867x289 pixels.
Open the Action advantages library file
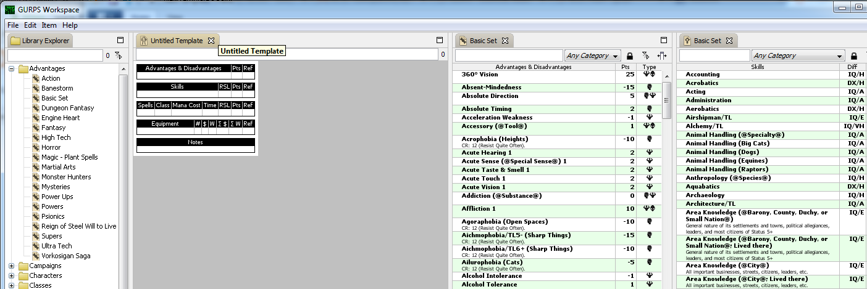tap(51, 78)
